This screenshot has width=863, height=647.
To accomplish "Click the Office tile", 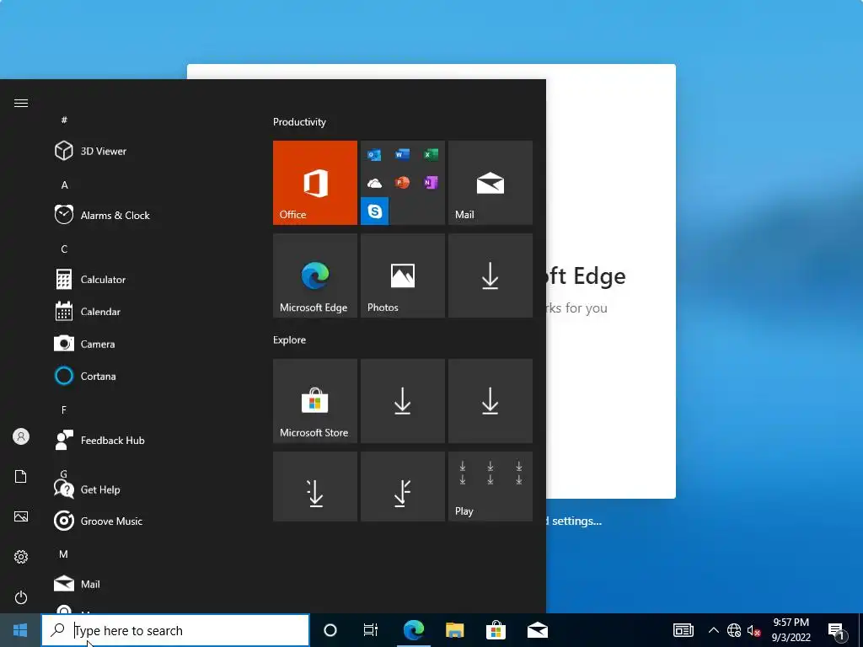I will (315, 183).
